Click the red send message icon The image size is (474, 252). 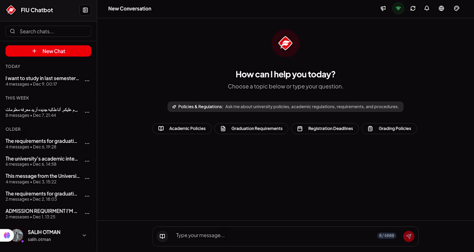click(409, 236)
